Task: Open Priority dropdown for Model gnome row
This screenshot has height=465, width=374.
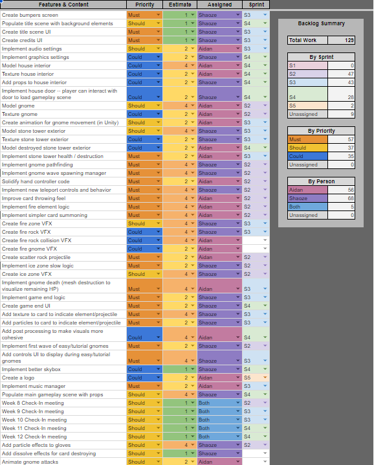Action: 159,106
